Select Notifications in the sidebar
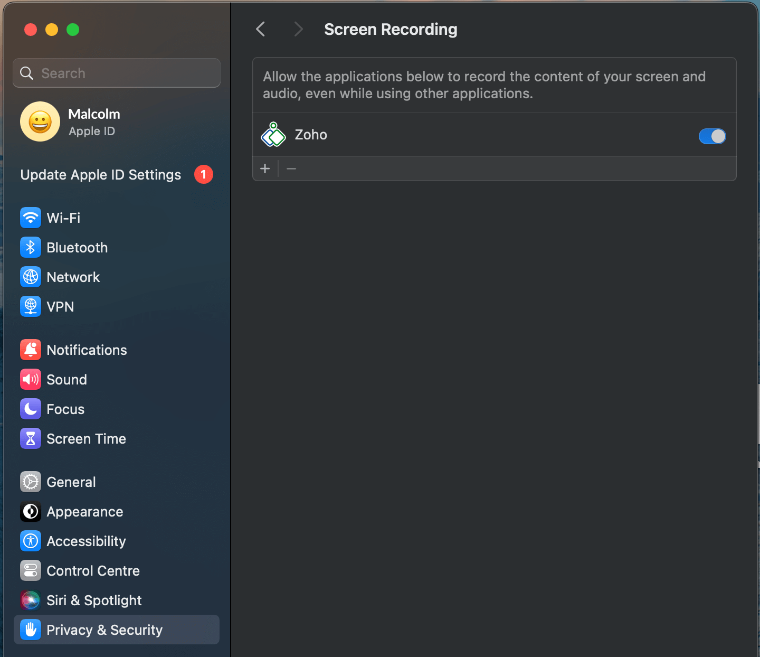Screen dimensions: 760x657 pos(87,350)
